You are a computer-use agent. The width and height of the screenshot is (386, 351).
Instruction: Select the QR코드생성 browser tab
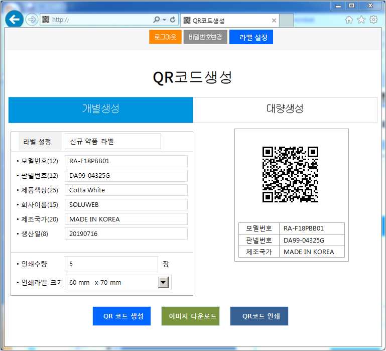pos(230,21)
